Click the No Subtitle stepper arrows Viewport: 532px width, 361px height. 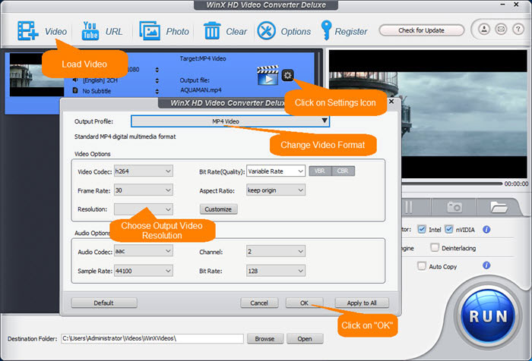point(157,92)
